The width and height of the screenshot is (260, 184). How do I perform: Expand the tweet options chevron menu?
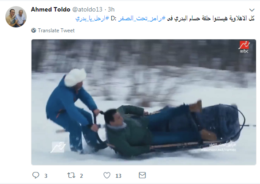point(252,10)
